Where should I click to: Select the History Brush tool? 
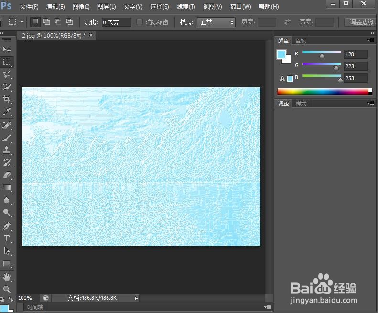click(x=7, y=163)
